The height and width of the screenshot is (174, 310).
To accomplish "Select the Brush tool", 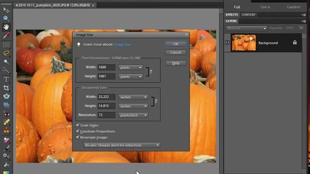I will [x=6, y=148].
